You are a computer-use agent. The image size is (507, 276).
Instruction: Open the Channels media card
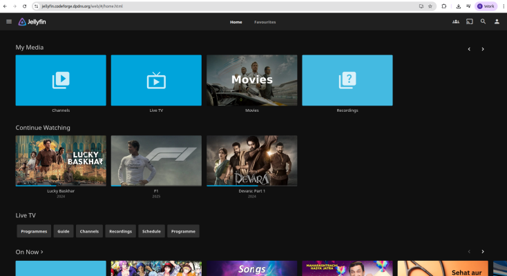click(x=61, y=80)
